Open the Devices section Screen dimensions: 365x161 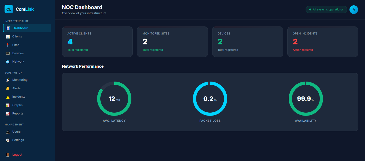click(27, 53)
